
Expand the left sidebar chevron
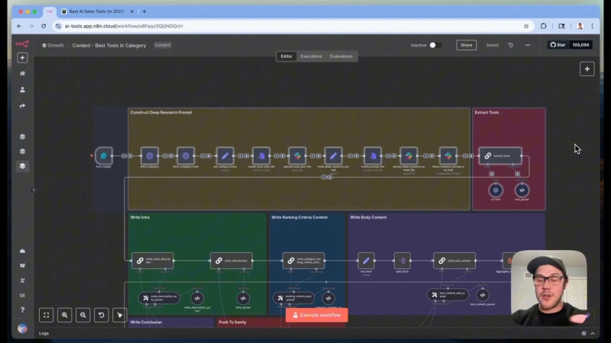[x=33, y=190]
